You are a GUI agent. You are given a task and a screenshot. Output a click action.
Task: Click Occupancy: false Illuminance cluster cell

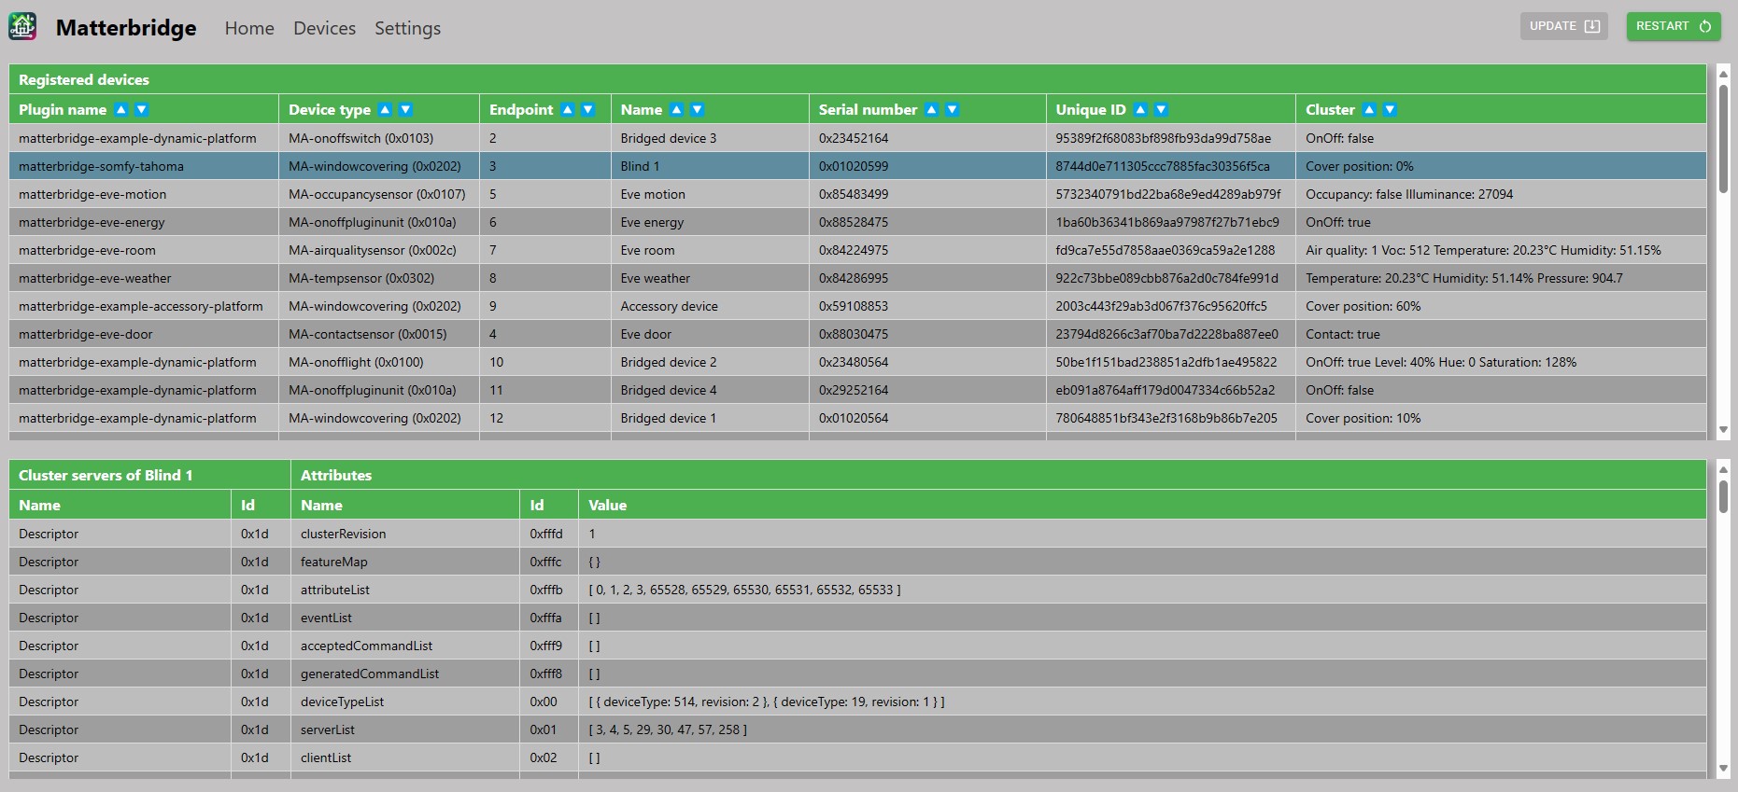1501,194
